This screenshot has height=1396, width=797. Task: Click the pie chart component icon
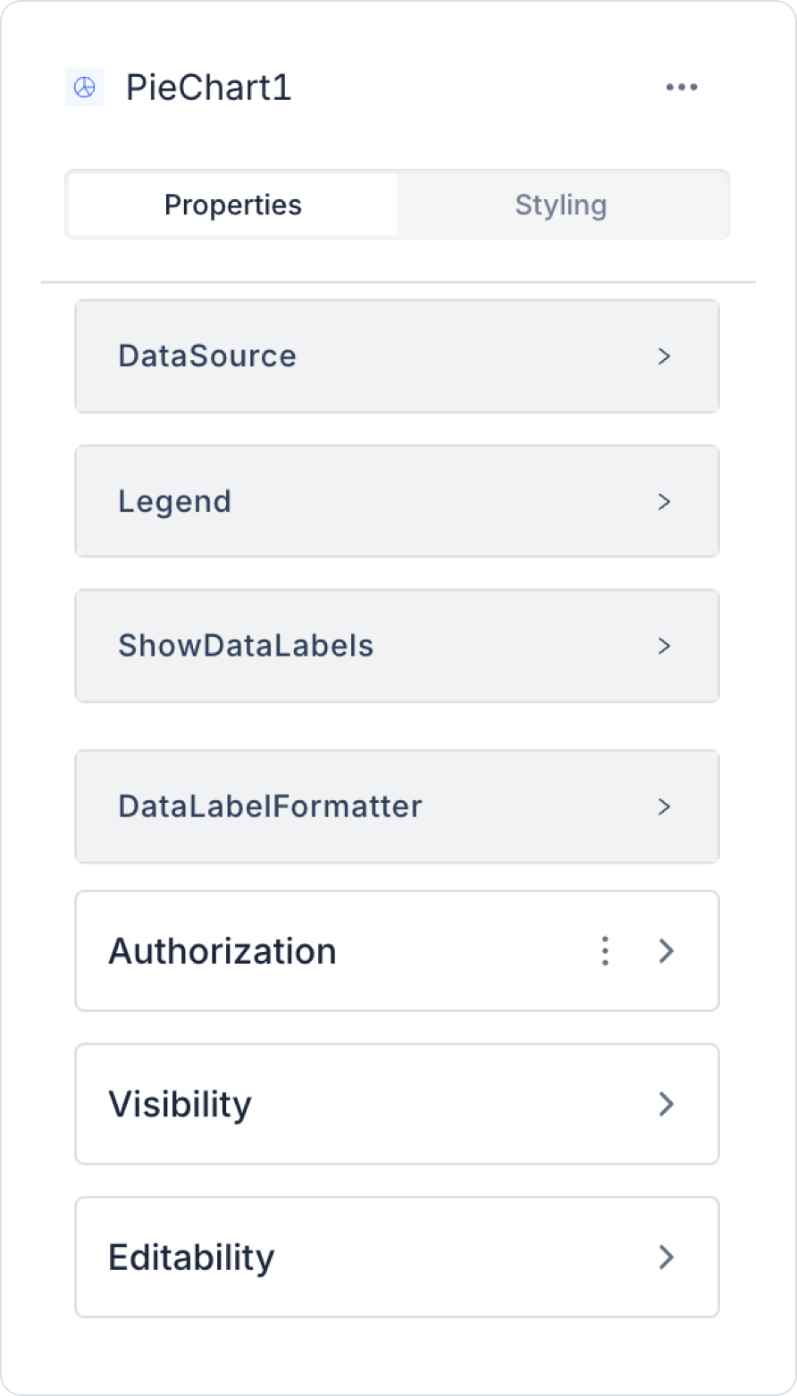84,88
